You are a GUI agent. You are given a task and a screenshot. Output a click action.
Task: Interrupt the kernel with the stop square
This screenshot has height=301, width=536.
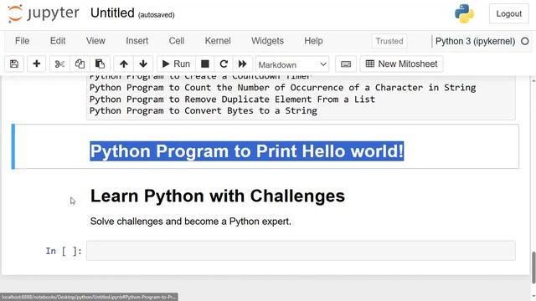[x=204, y=64]
